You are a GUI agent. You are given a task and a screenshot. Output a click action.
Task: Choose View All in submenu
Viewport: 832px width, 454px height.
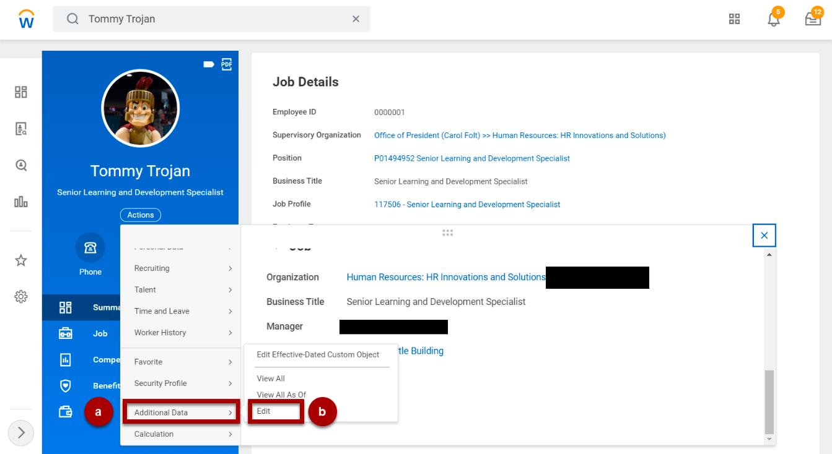[x=271, y=379]
